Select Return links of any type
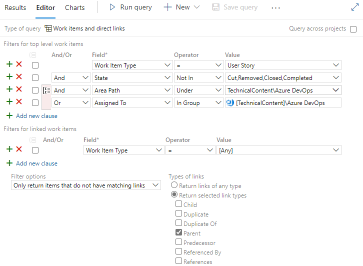The height and width of the screenshot is (266, 363). (174, 185)
